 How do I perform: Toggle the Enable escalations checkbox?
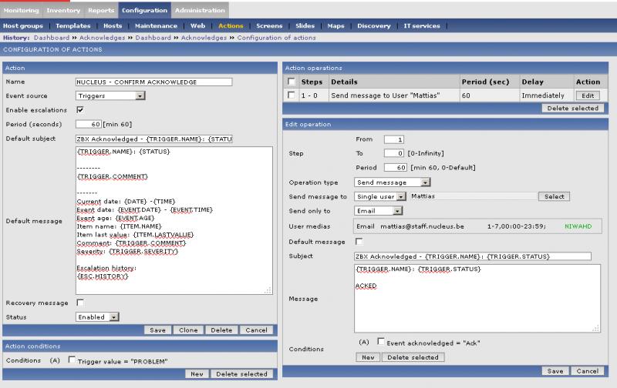coord(80,110)
